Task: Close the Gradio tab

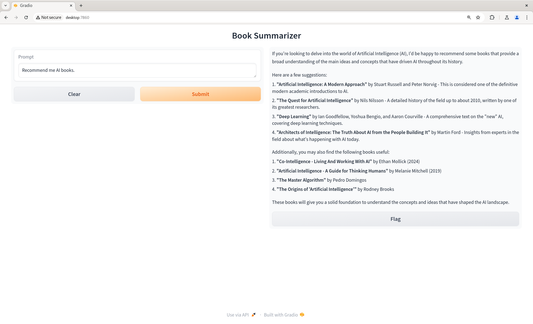Action: [x=71, y=6]
